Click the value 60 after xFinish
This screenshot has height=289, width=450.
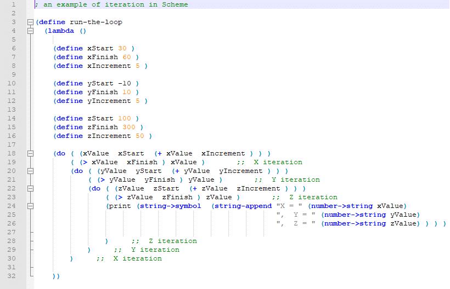coord(127,57)
